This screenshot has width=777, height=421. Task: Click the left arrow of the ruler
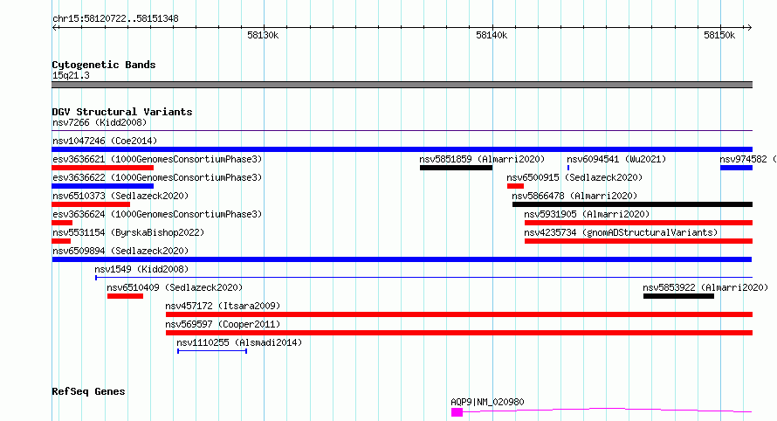point(55,28)
